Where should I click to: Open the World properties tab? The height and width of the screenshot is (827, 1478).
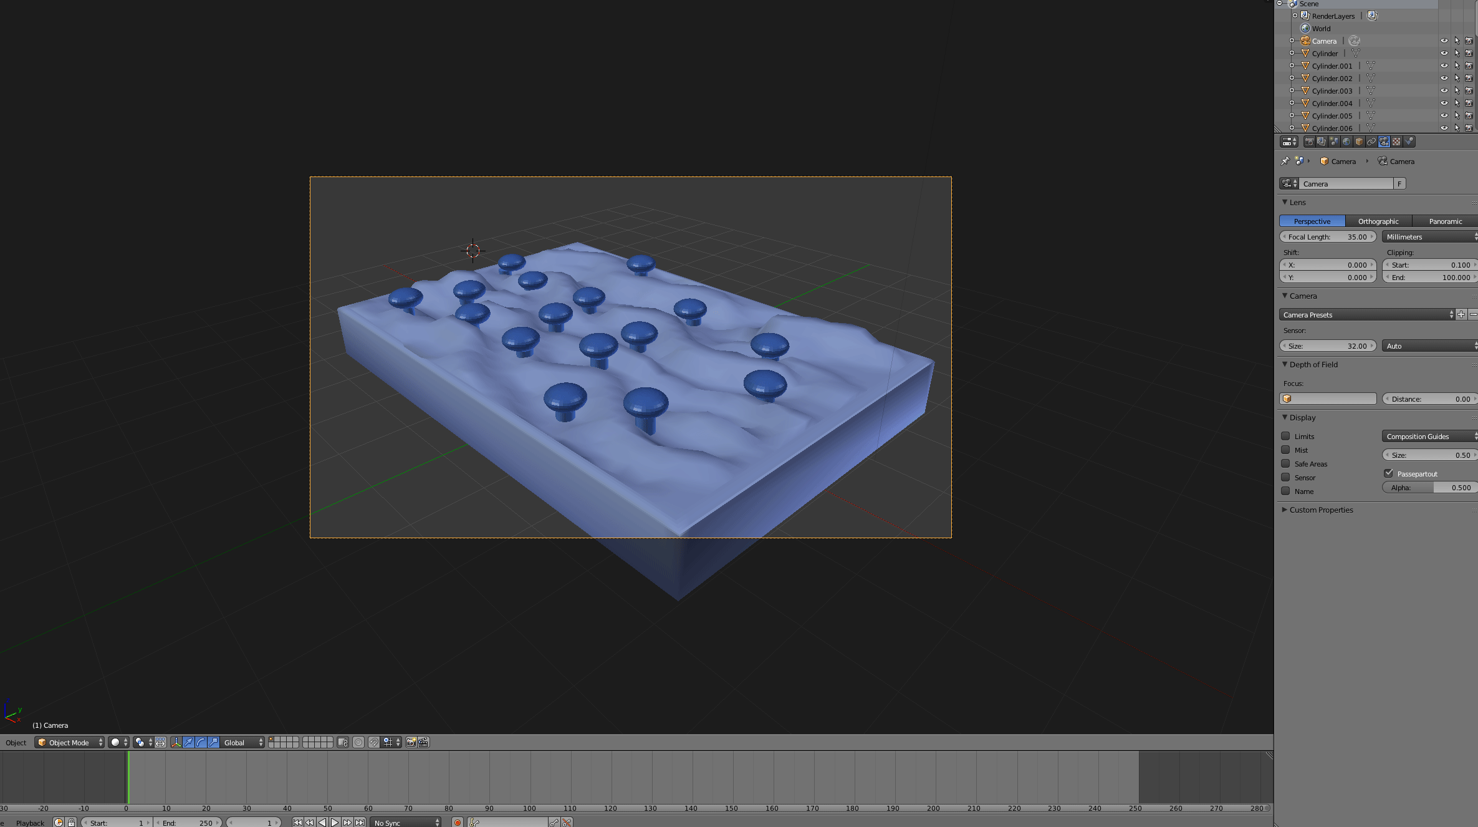1346,142
